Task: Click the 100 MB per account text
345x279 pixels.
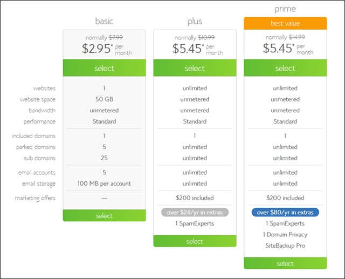Action: pos(104,183)
